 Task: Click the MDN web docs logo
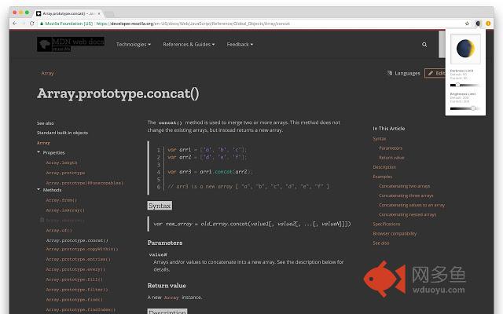point(71,44)
